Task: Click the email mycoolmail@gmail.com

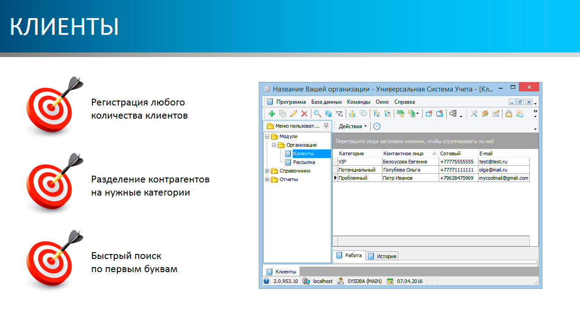Action: point(503,178)
